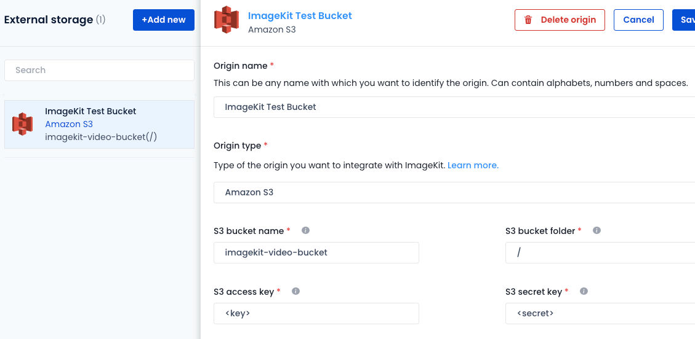Click the info icon beside S3 access key

click(x=295, y=291)
